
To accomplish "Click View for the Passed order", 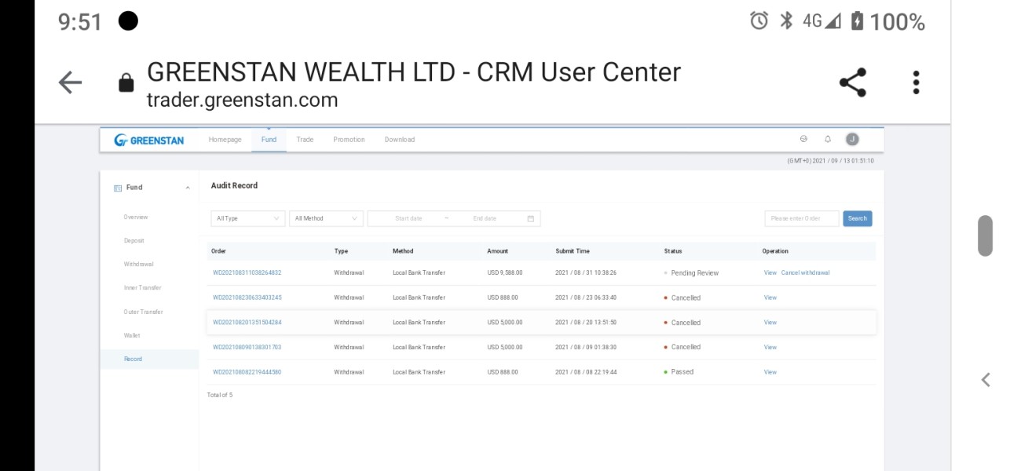I will click(770, 372).
